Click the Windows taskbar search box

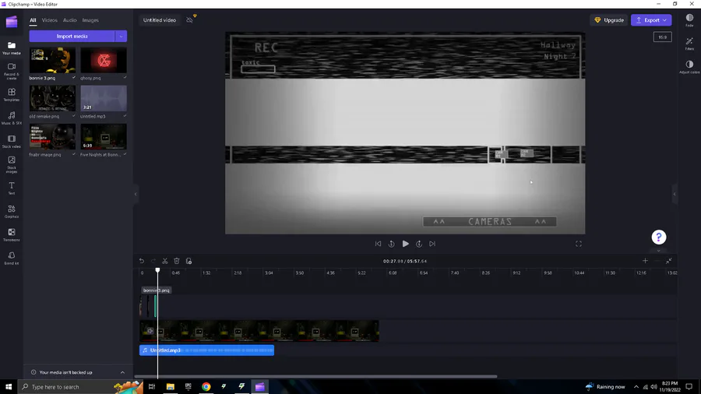click(80, 387)
